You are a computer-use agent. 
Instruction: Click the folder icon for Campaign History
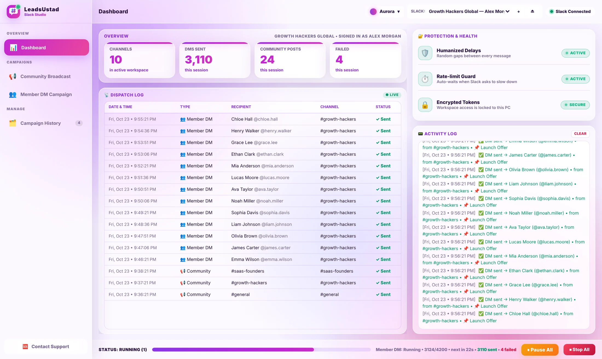point(13,123)
